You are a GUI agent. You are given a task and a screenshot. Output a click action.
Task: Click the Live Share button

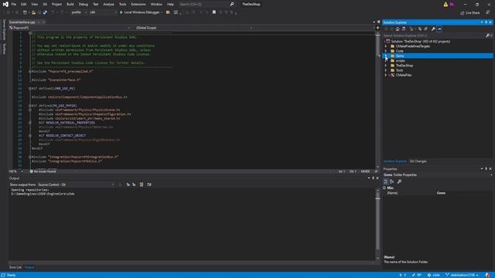tap(469, 12)
